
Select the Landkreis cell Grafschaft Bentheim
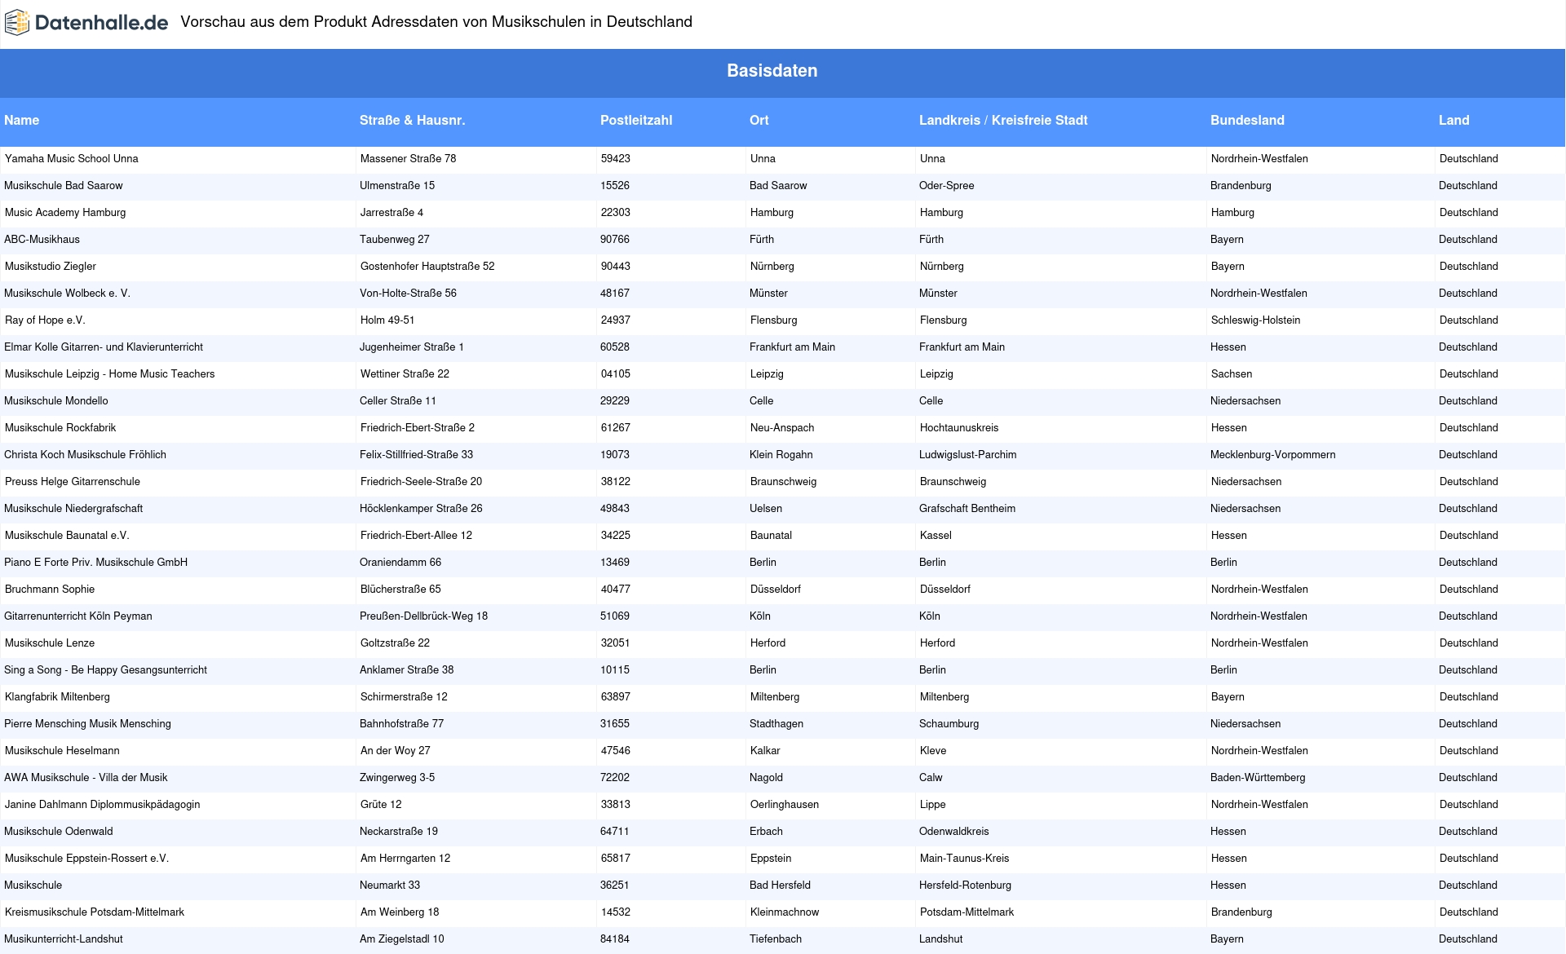[967, 509]
